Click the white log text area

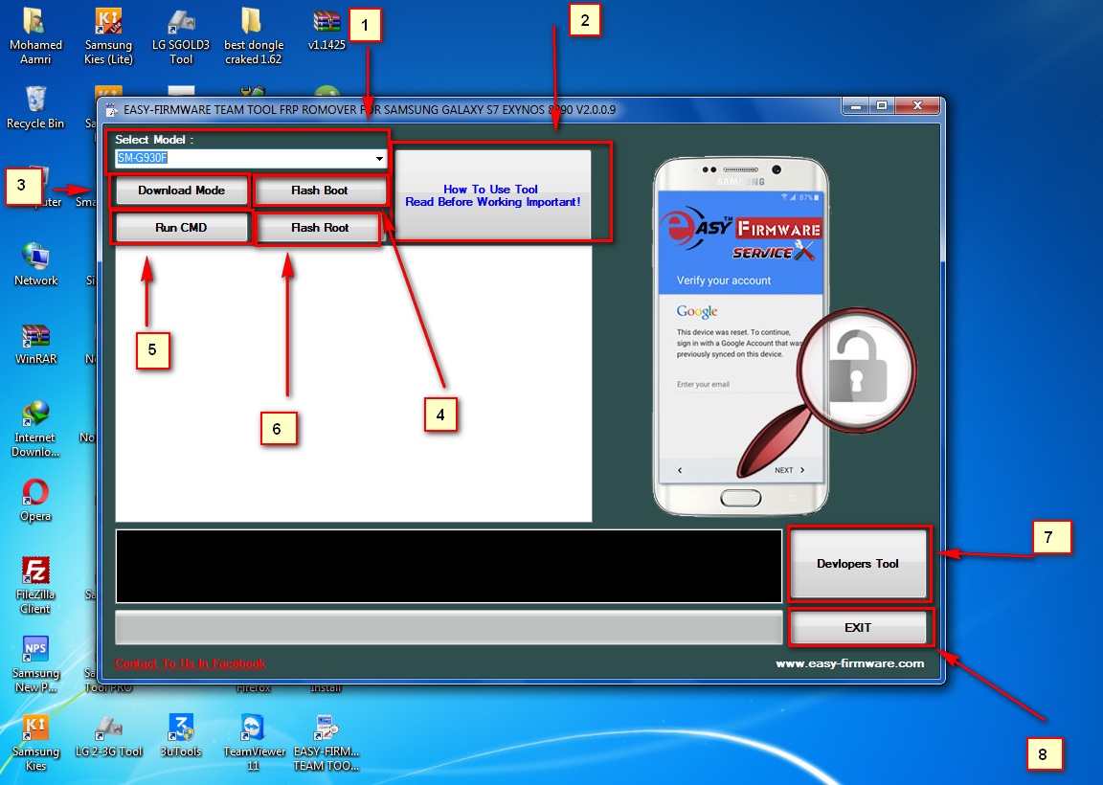point(353,383)
